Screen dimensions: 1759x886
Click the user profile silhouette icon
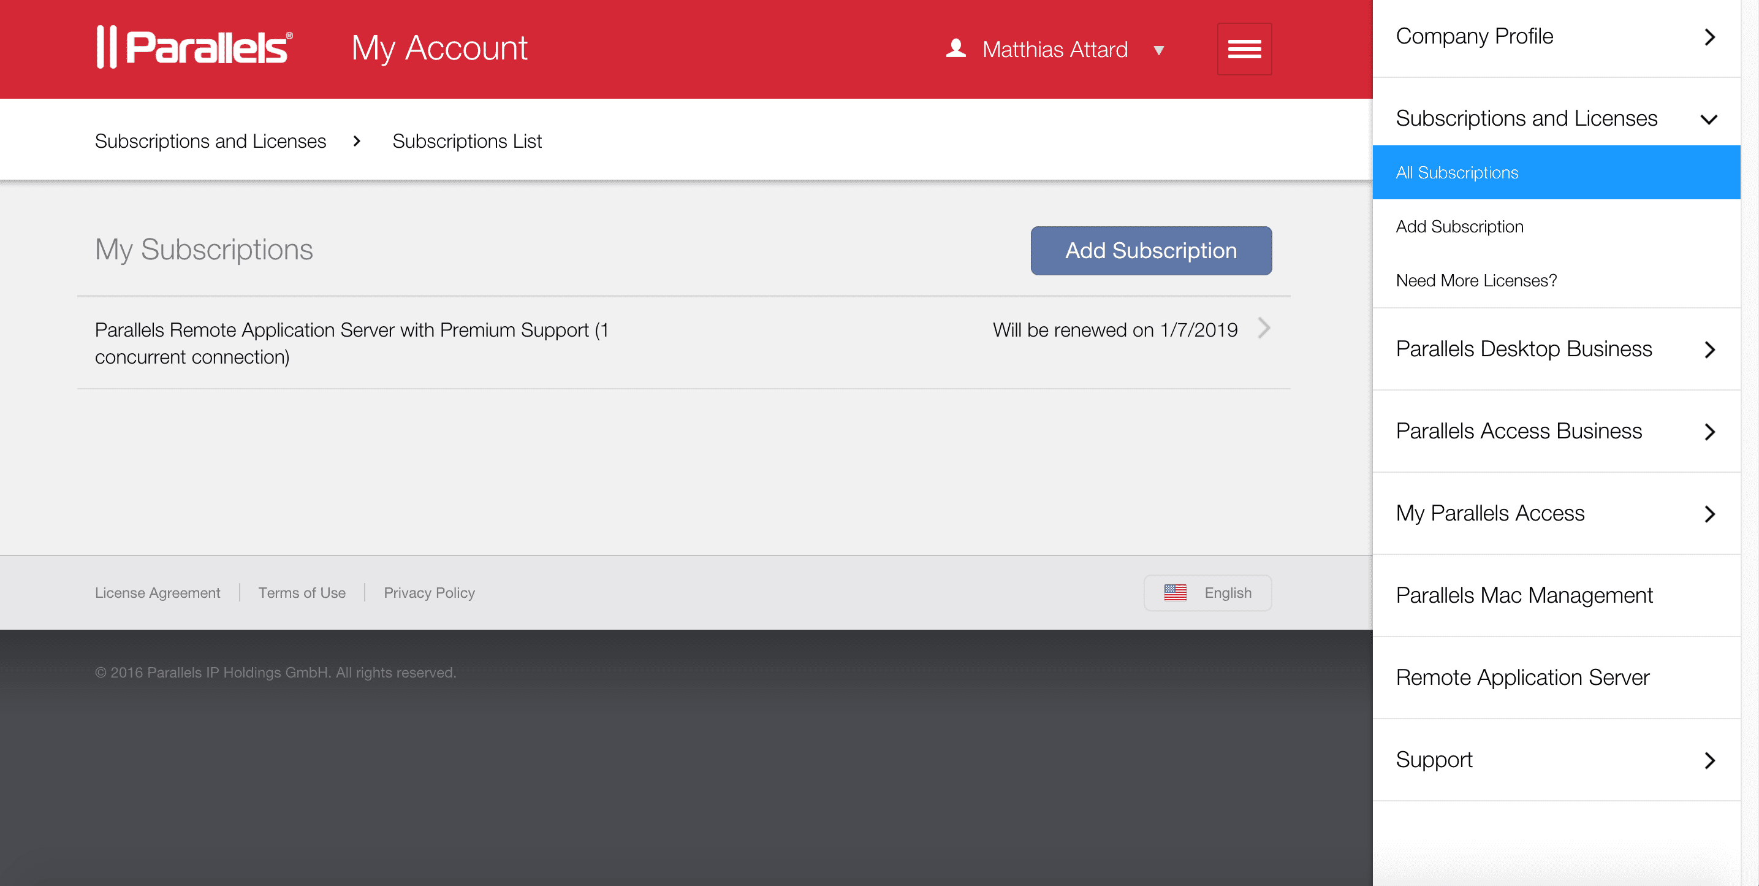(956, 48)
